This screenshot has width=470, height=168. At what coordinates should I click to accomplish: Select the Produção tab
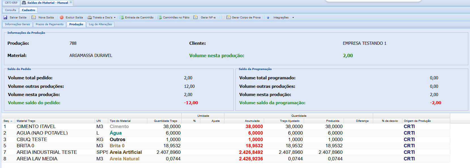76,24
